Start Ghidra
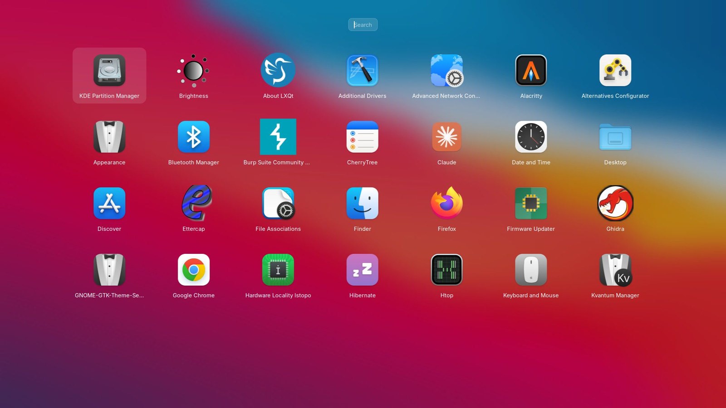 point(615,204)
